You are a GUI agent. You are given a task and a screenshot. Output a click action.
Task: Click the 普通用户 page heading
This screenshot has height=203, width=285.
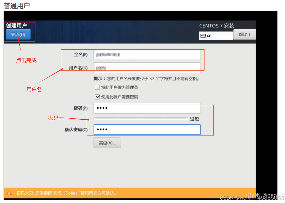(17, 6)
